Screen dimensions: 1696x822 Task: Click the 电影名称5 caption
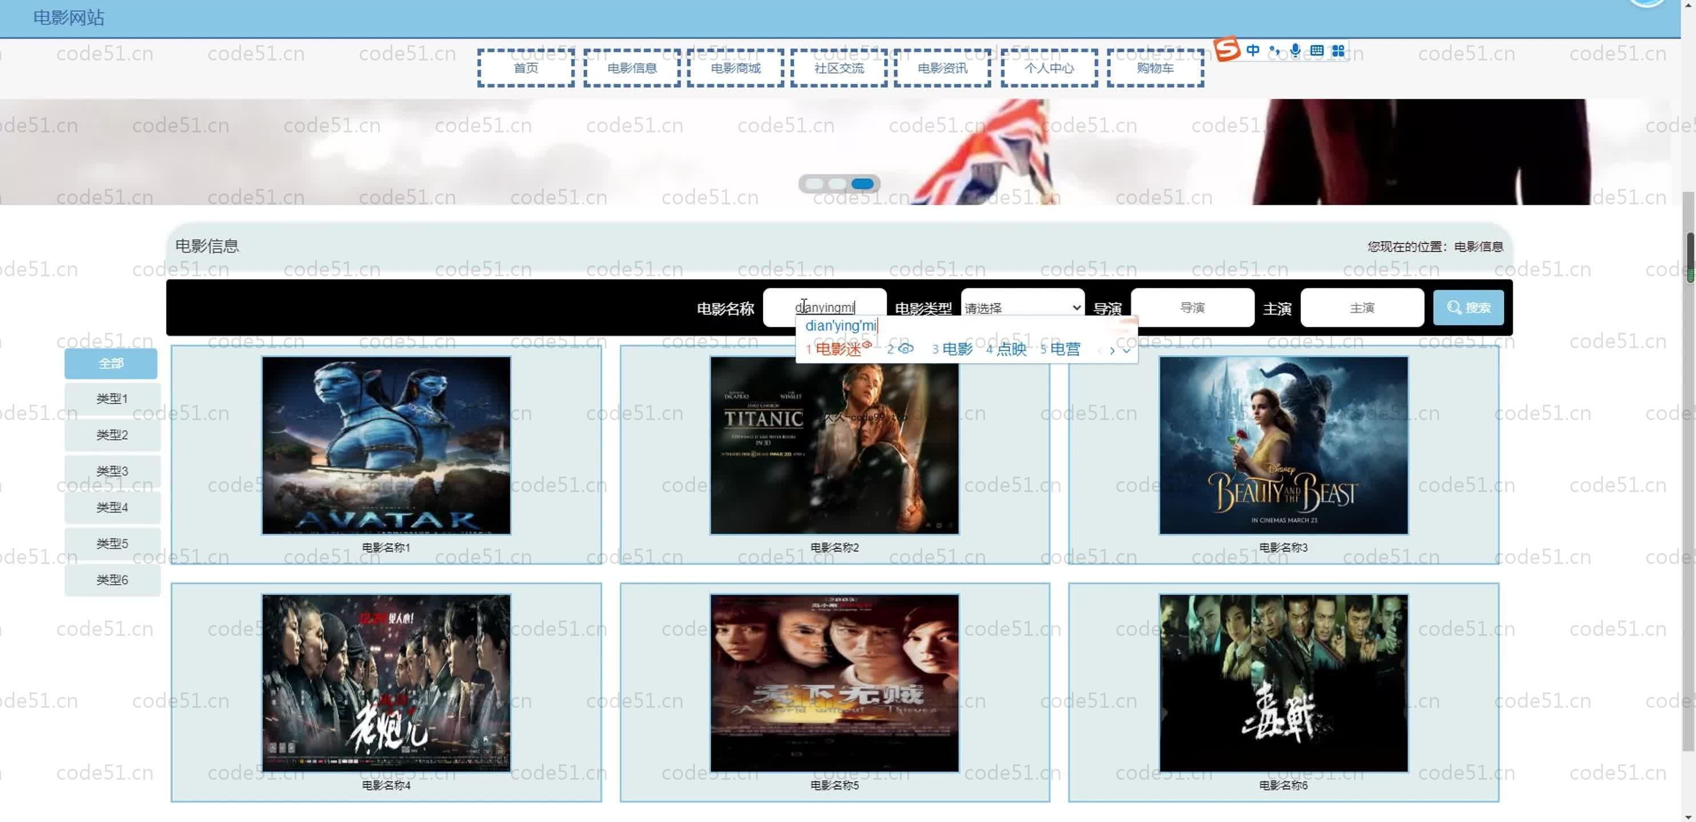coord(834,785)
